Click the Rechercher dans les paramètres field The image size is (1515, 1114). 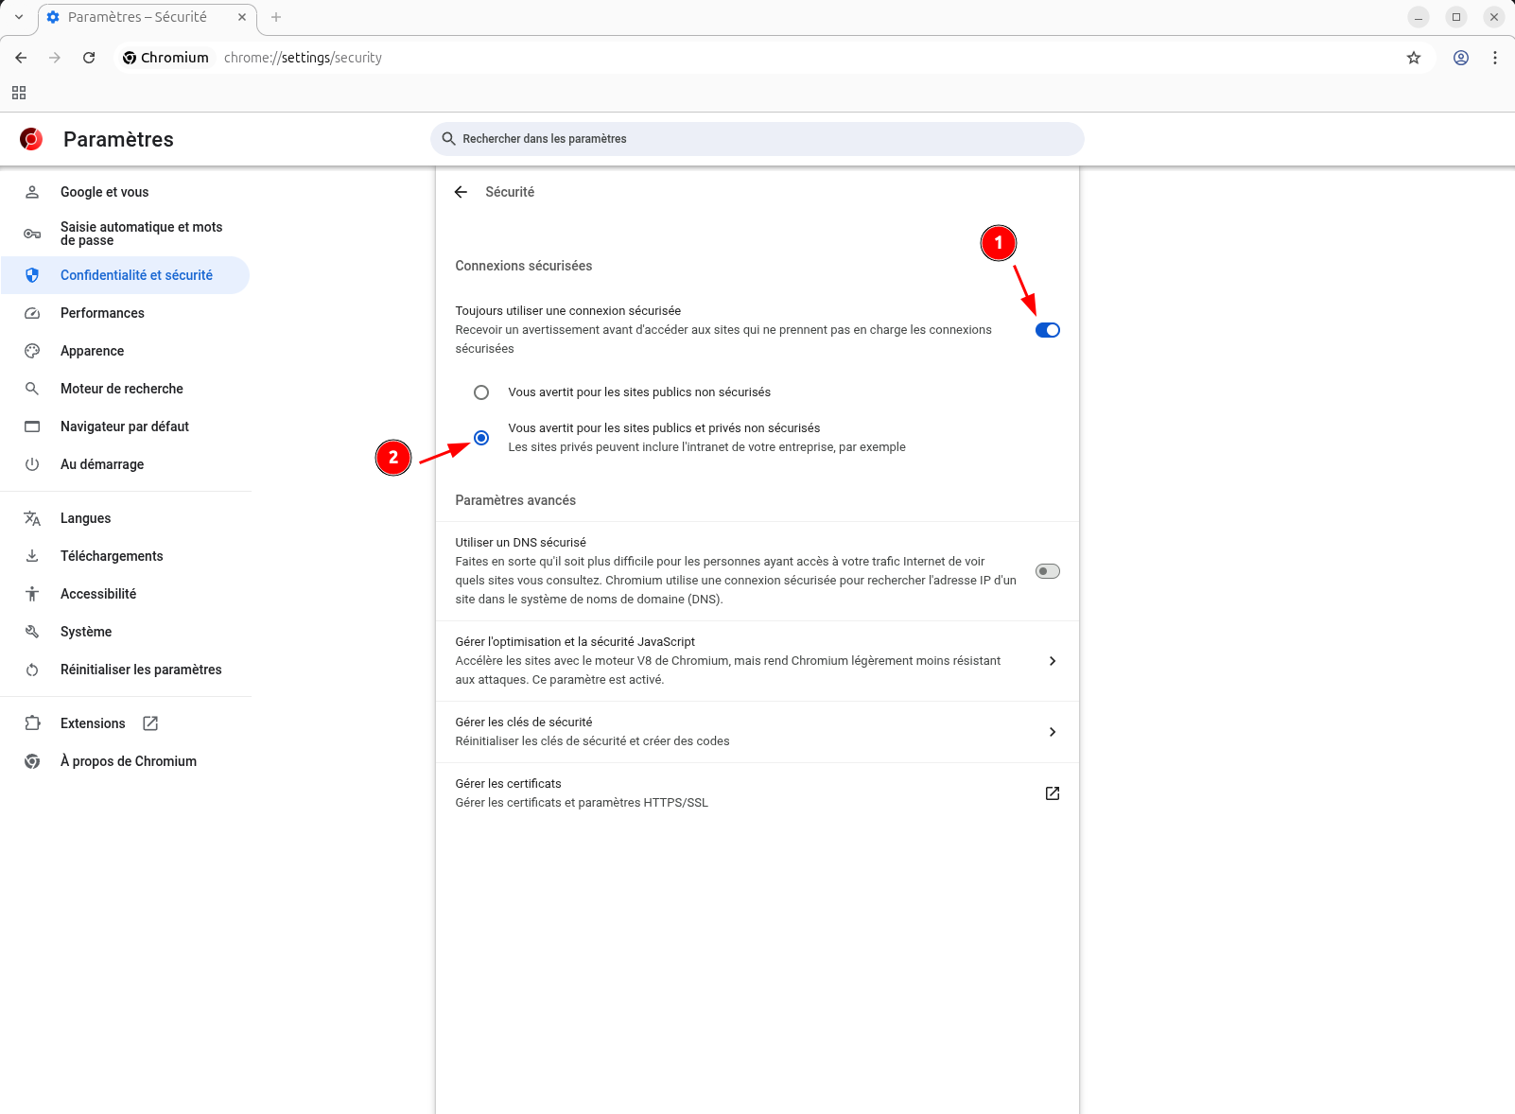[757, 139]
